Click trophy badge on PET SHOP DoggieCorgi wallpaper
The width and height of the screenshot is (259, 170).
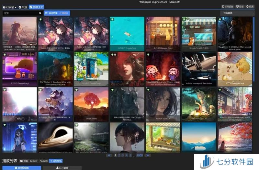pyautogui.click(x=184, y=19)
